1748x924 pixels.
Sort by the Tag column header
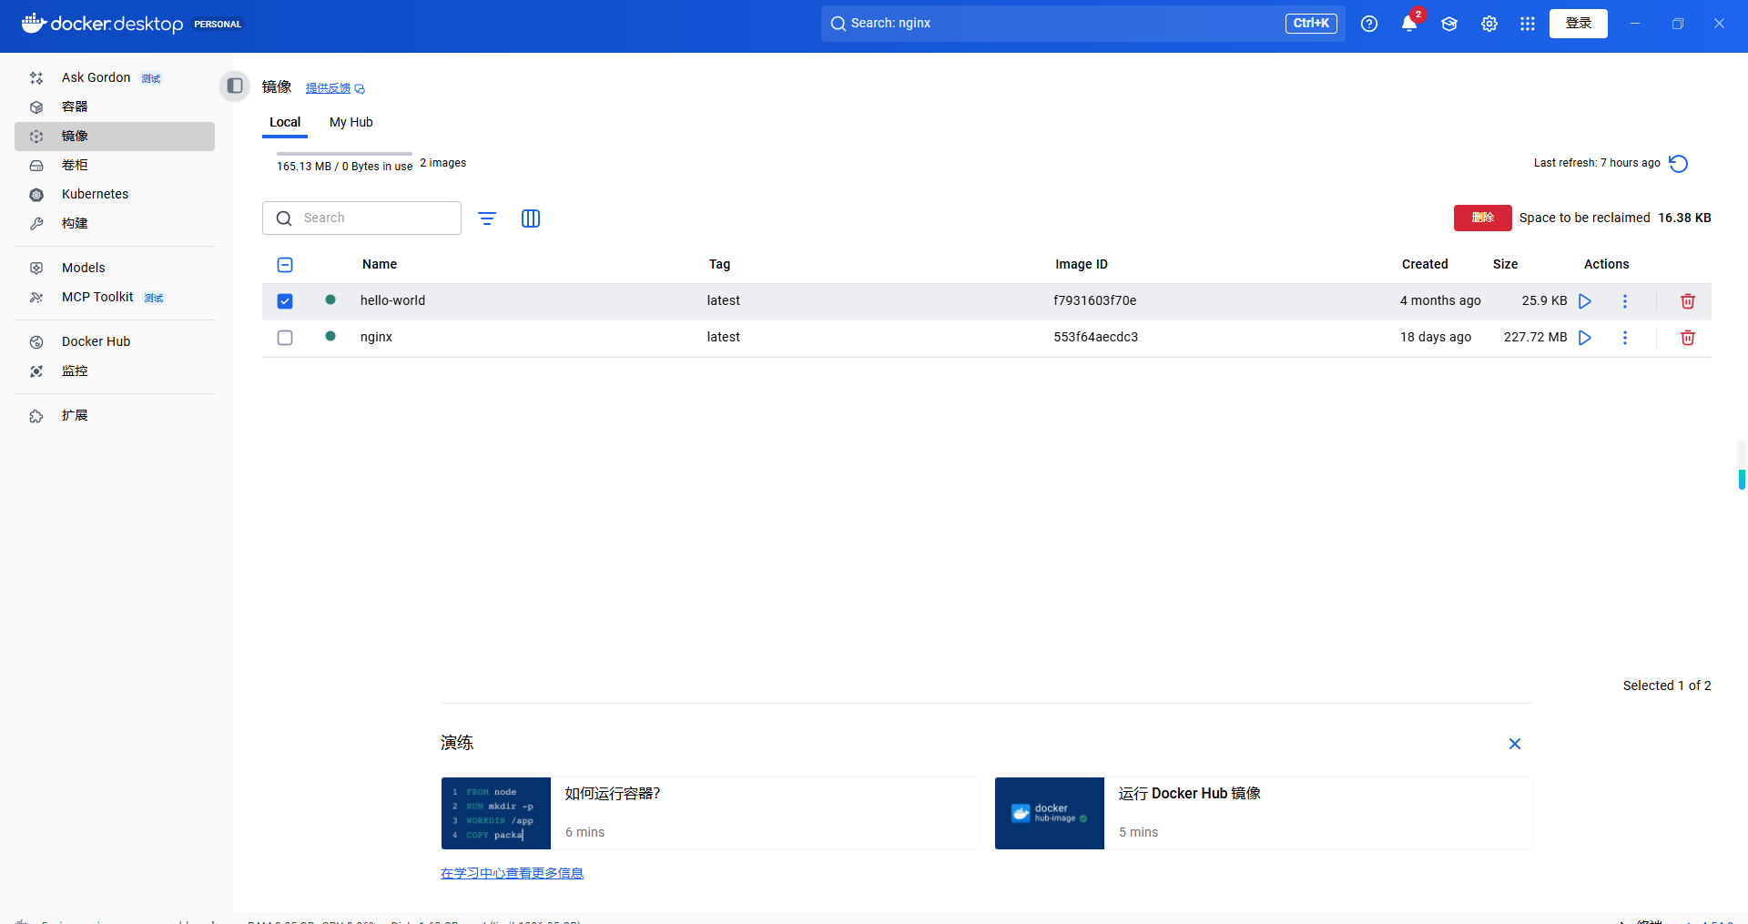tap(719, 265)
